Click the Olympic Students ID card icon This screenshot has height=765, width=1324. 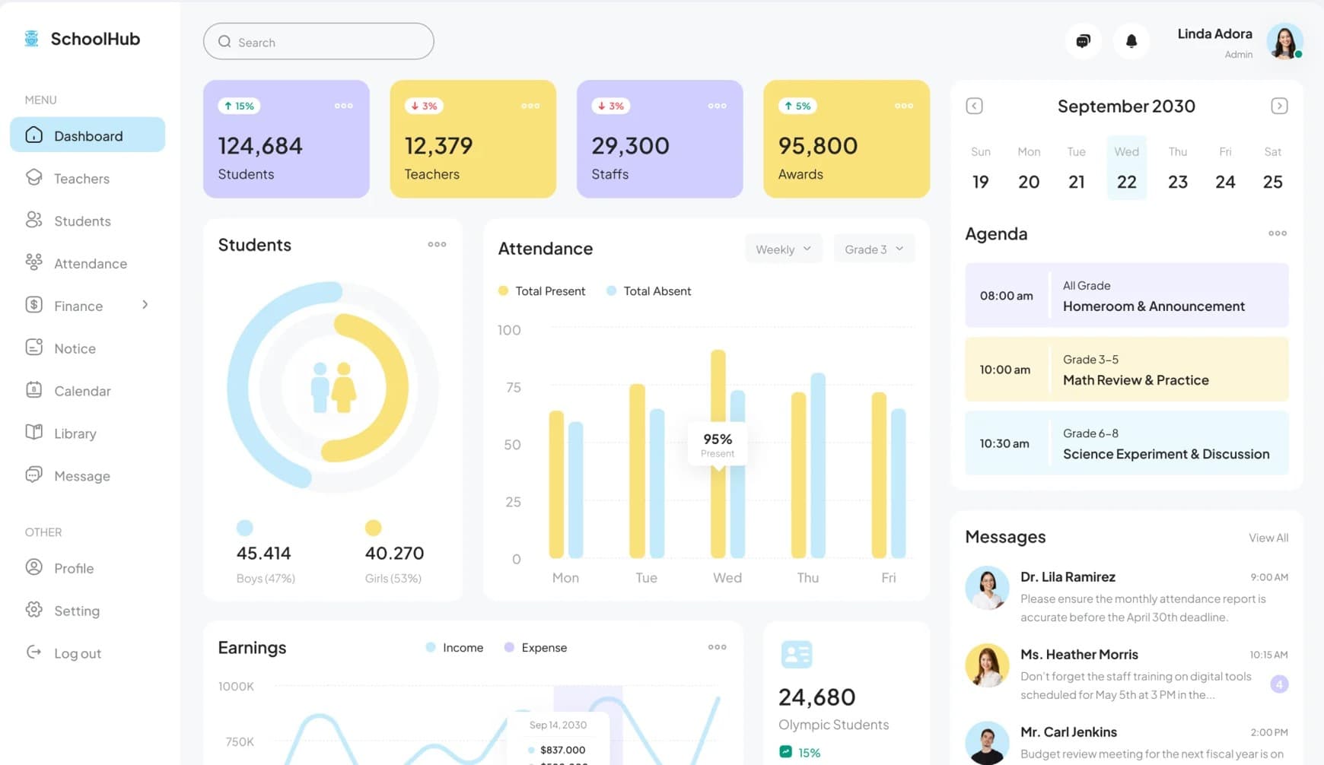click(796, 654)
